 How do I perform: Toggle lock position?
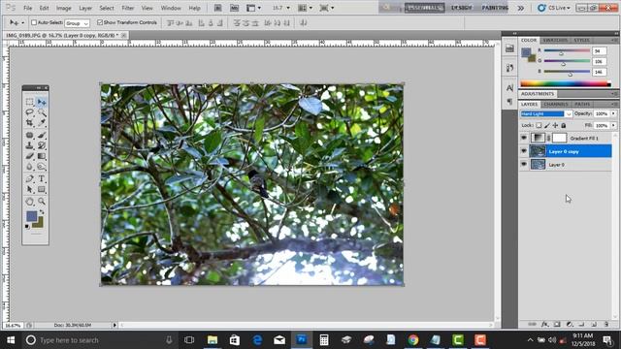coord(555,125)
